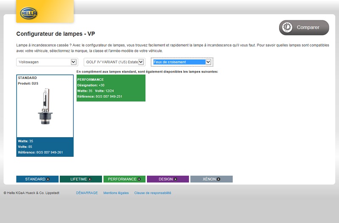Click the info icon next to XÉNON
The height and width of the screenshot is (223, 339).
pyautogui.click(x=218, y=179)
